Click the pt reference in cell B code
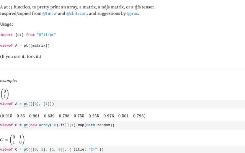 click(x=26, y=125)
